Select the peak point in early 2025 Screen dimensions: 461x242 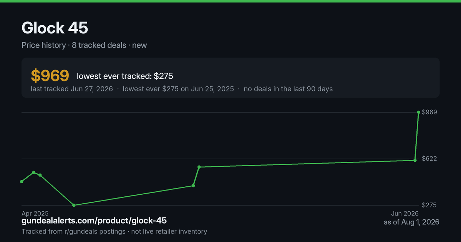[34, 172]
